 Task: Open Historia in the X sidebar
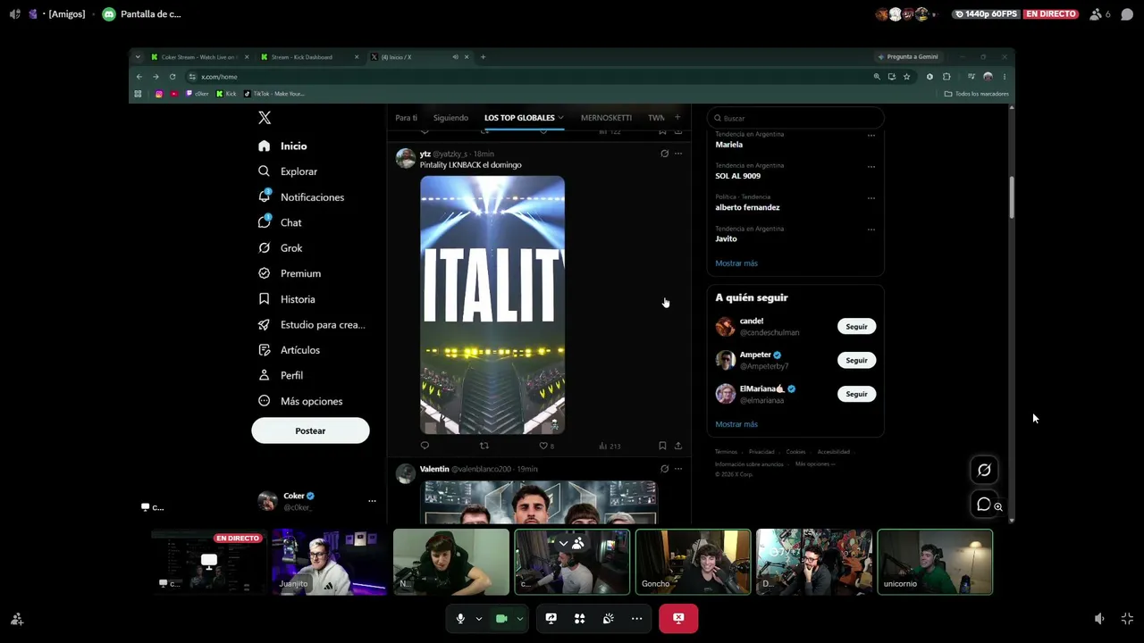(x=287, y=299)
